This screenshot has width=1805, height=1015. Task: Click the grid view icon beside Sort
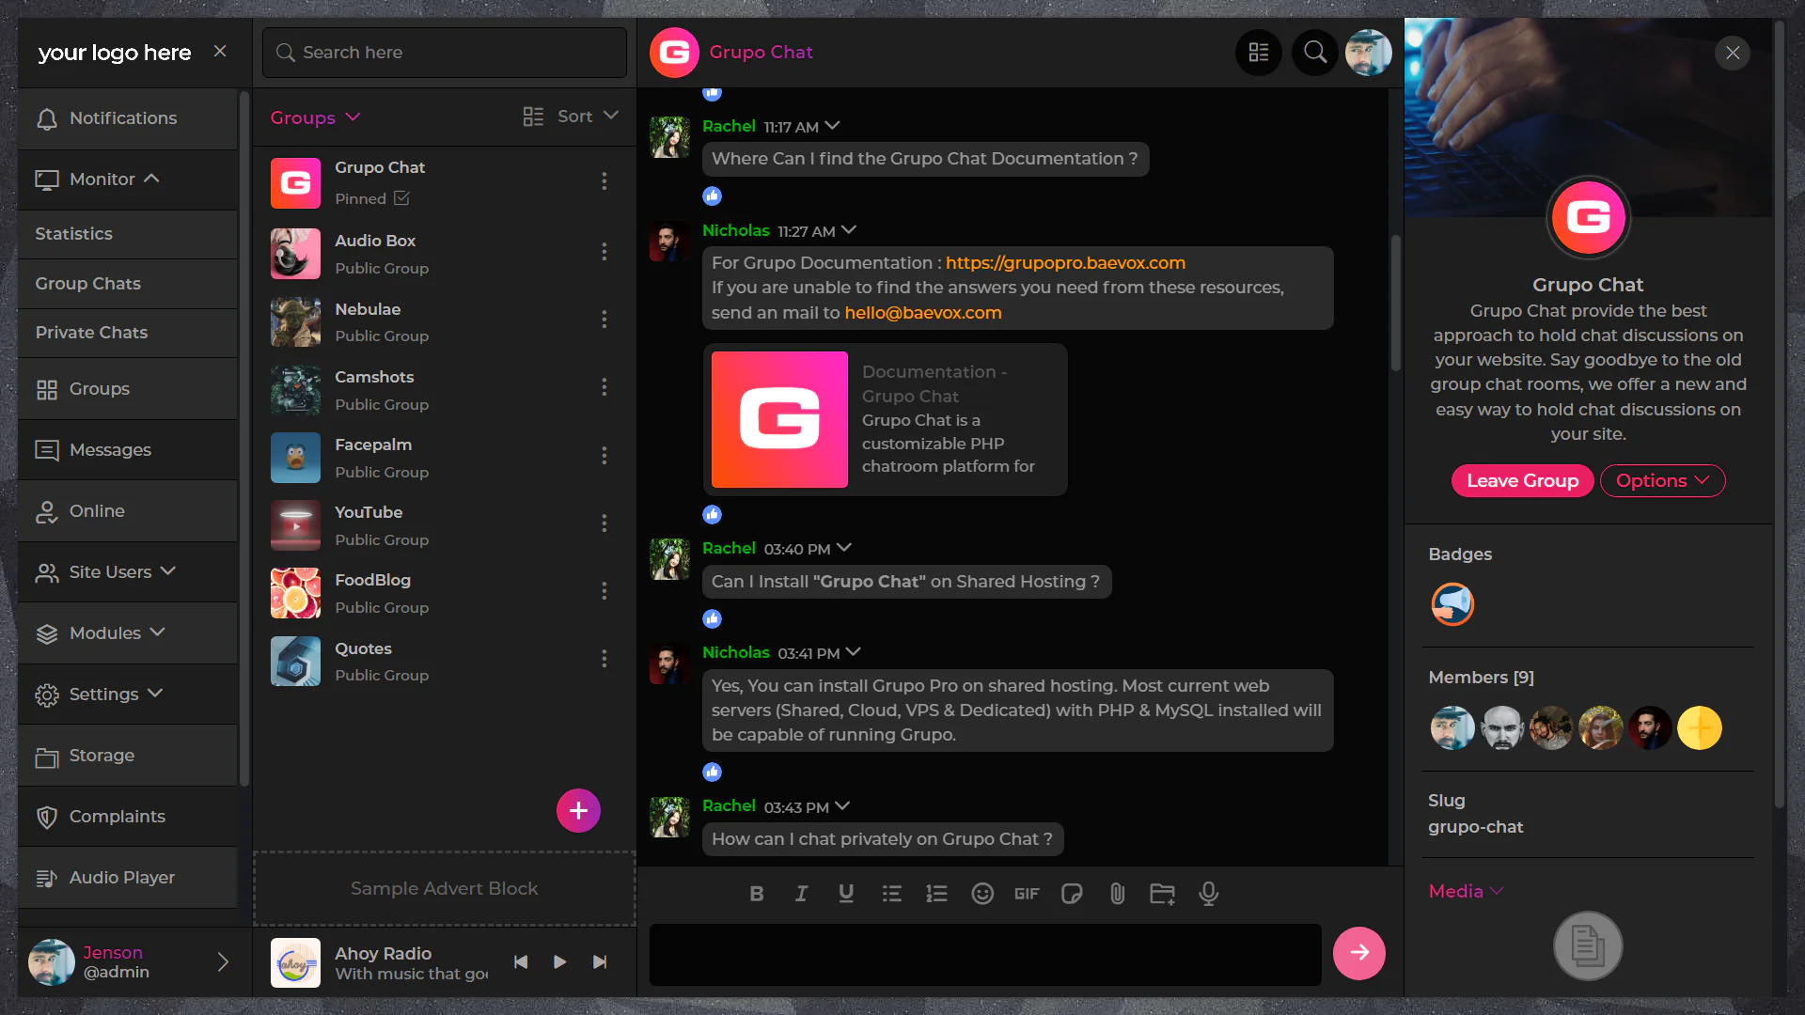[x=532, y=117]
